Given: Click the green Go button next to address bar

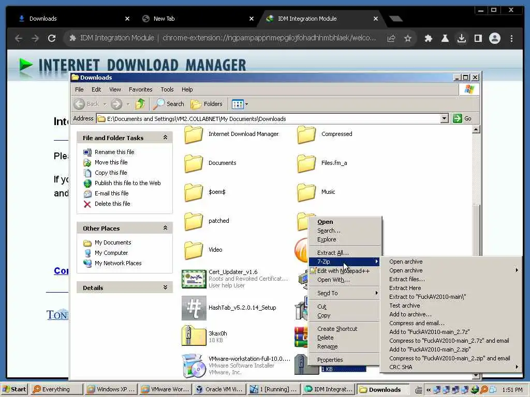Looking at the screenshot, I should tap(462, 118).
